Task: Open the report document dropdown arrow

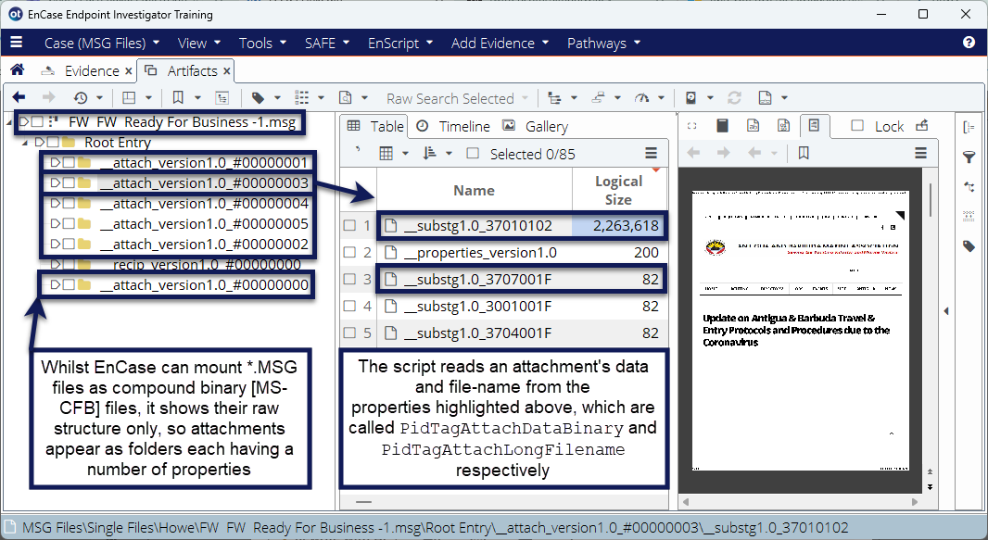Action: point(784,97)
